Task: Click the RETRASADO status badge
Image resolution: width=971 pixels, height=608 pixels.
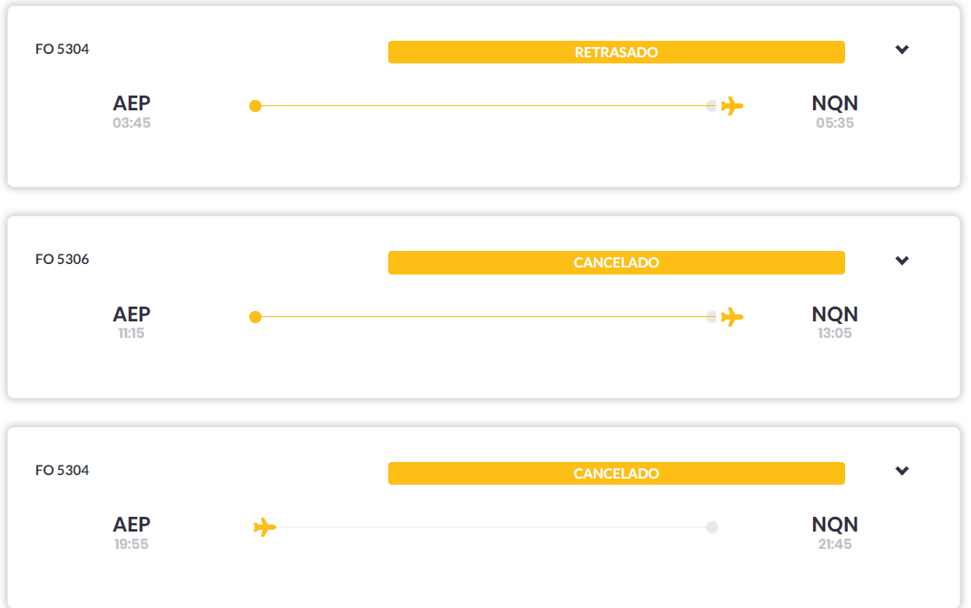Action: pos(616,52)
